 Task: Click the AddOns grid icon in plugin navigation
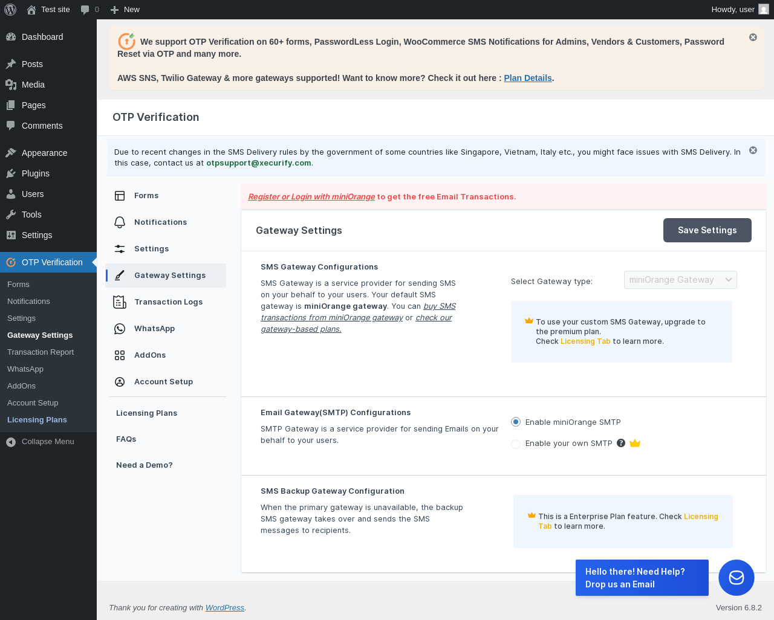tap(120, 355)
